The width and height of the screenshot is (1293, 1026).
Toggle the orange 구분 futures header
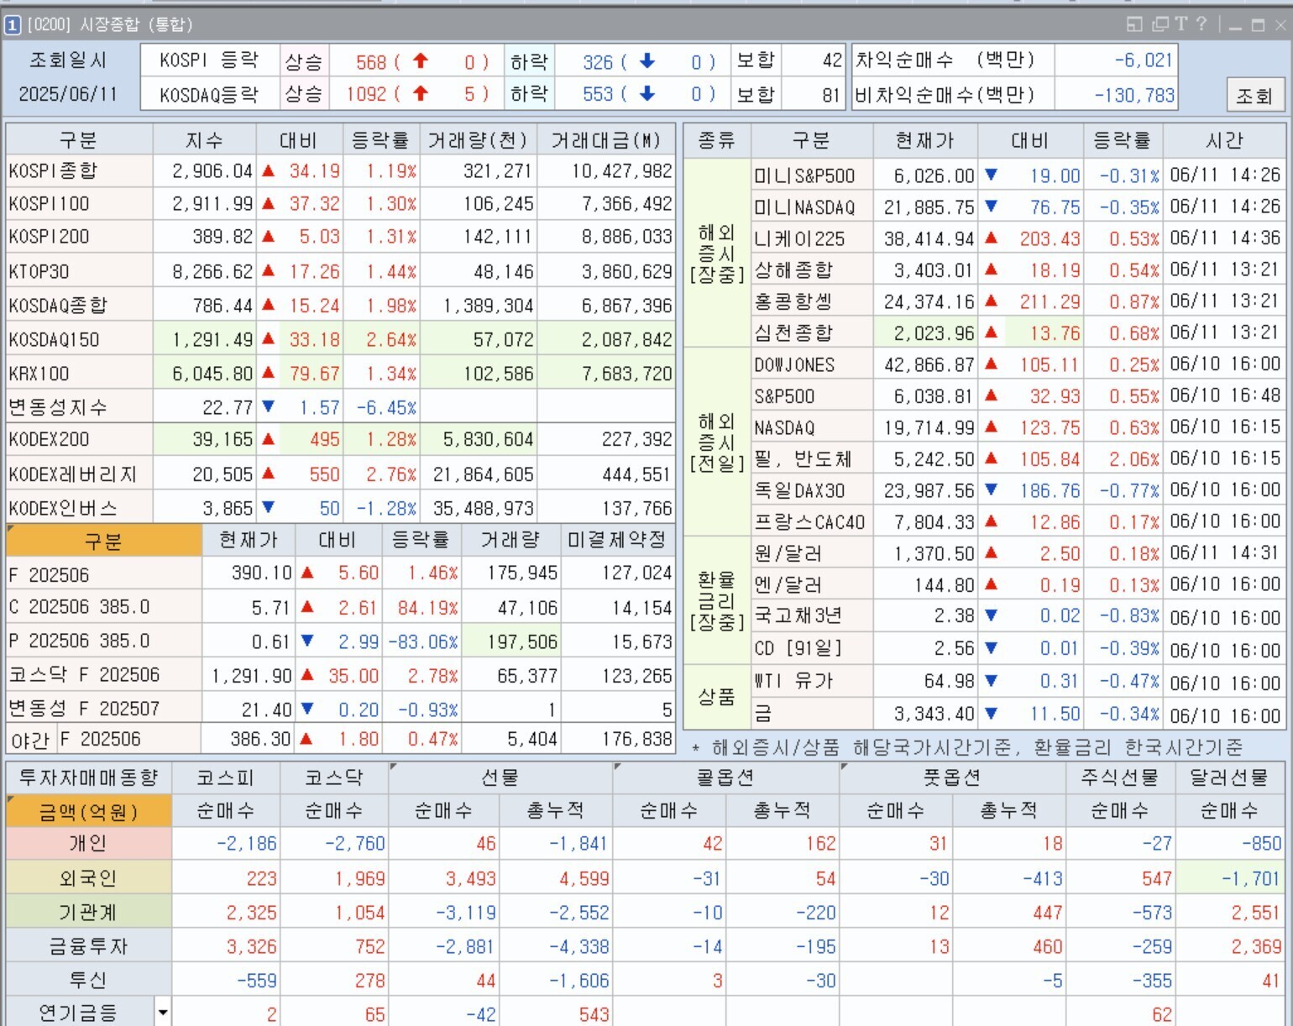click(103, 542)
